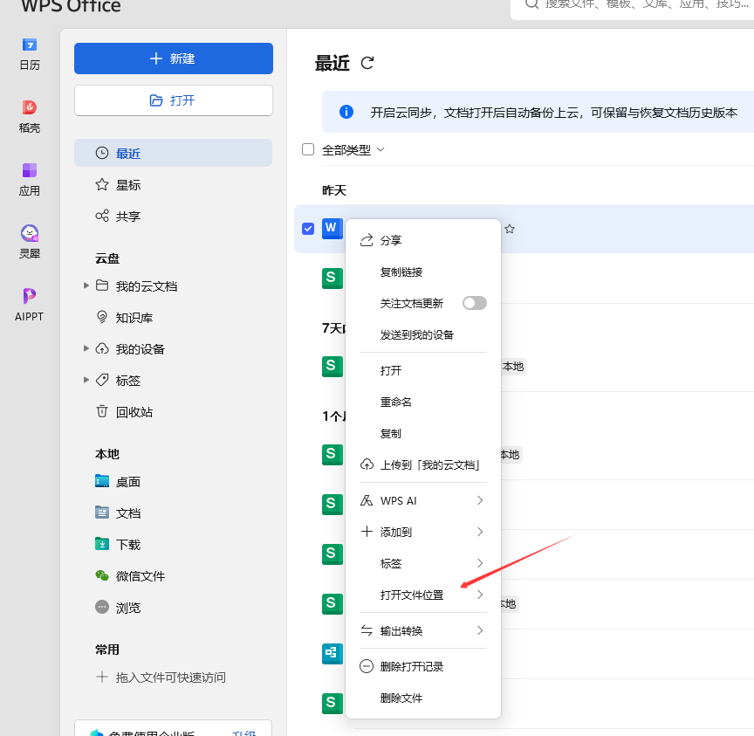This screenshot has width=754, height=736.
Task: Star the selected document
Action: [509, 229]
